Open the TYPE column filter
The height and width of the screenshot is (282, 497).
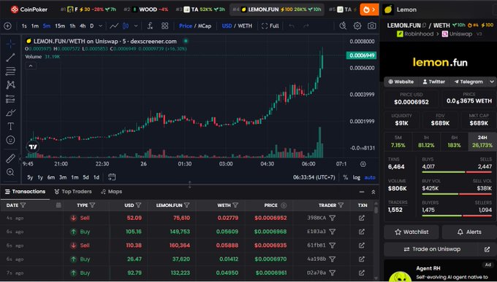click(93, 205)
